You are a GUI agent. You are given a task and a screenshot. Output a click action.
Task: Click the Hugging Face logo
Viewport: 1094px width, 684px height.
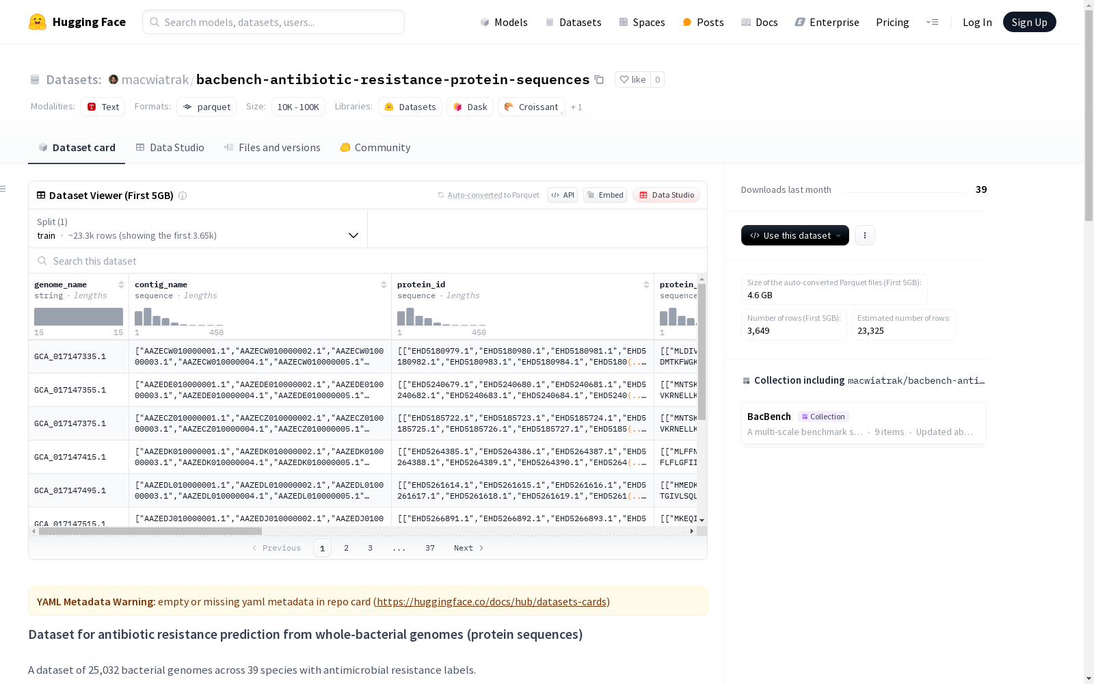click(x=77, y=22)
